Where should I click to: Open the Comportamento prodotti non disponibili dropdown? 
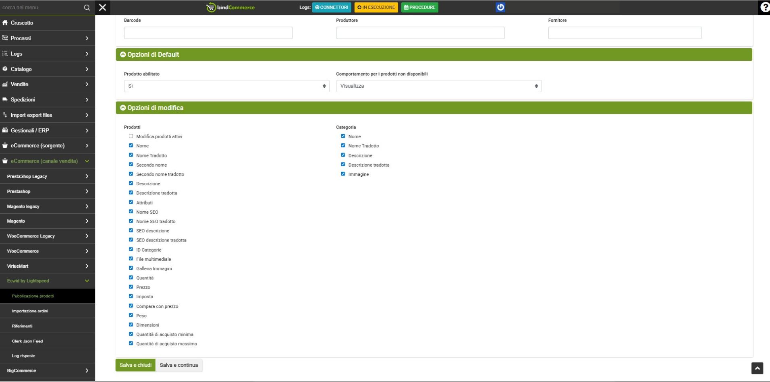click(438, 86)
